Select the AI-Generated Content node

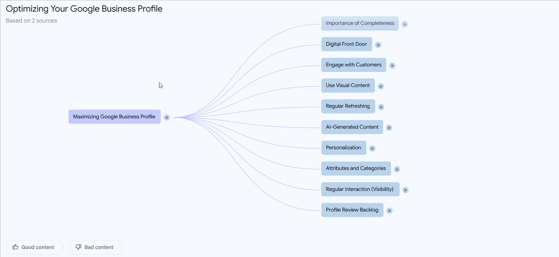click(352, 127)
